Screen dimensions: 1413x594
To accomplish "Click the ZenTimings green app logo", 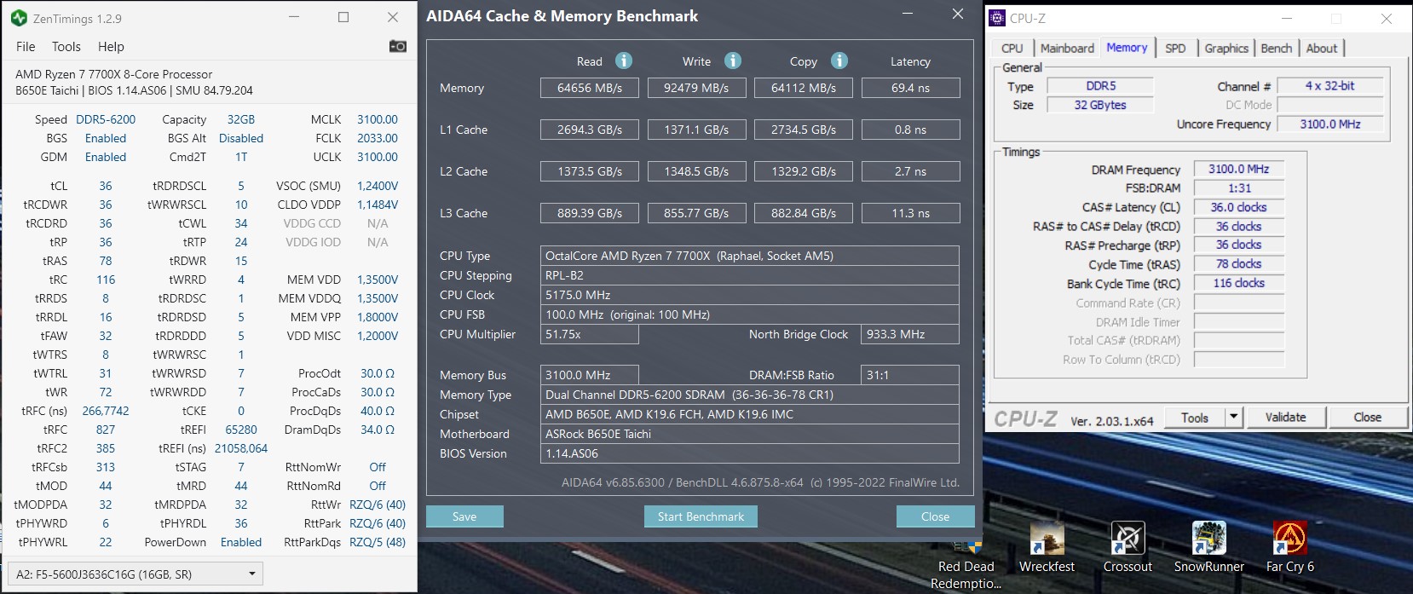I will pyautogui.click(x=19, y=17).
